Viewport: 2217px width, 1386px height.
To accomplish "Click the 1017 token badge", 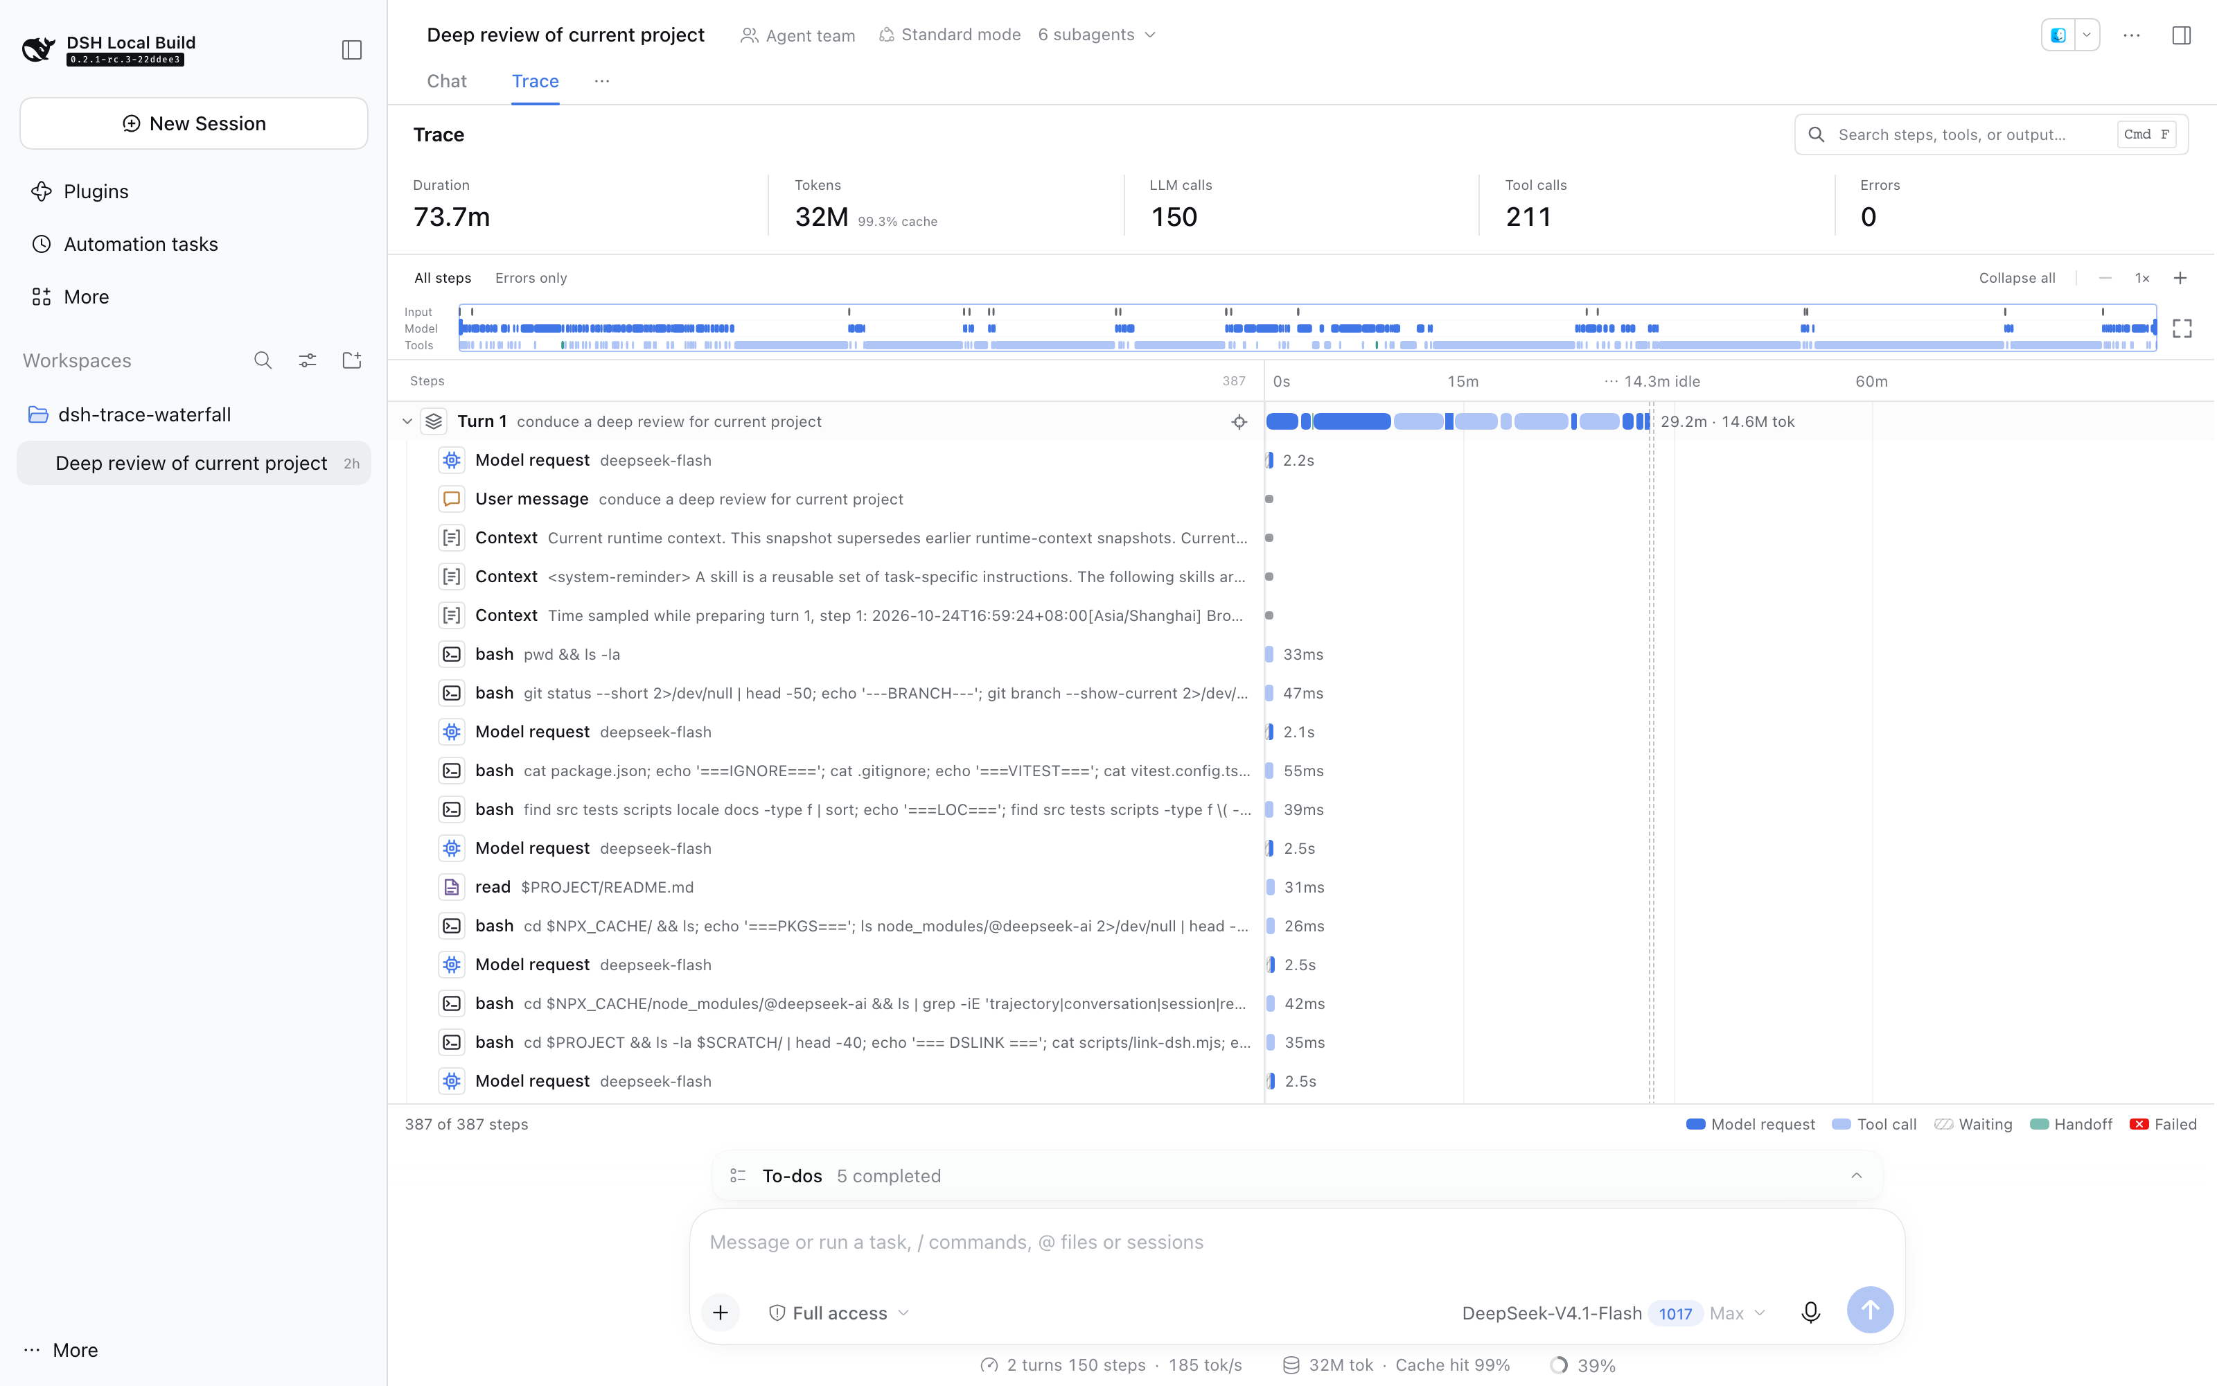I will coord(1675,1313).
